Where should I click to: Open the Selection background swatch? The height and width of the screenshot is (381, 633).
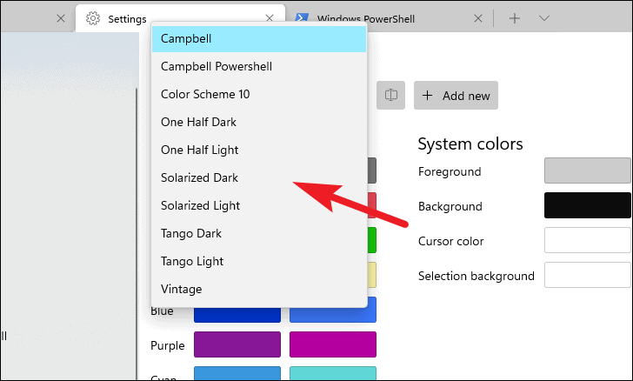588,275
